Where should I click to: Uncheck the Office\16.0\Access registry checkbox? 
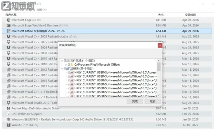pyautogui.click(x=69, y=73)
